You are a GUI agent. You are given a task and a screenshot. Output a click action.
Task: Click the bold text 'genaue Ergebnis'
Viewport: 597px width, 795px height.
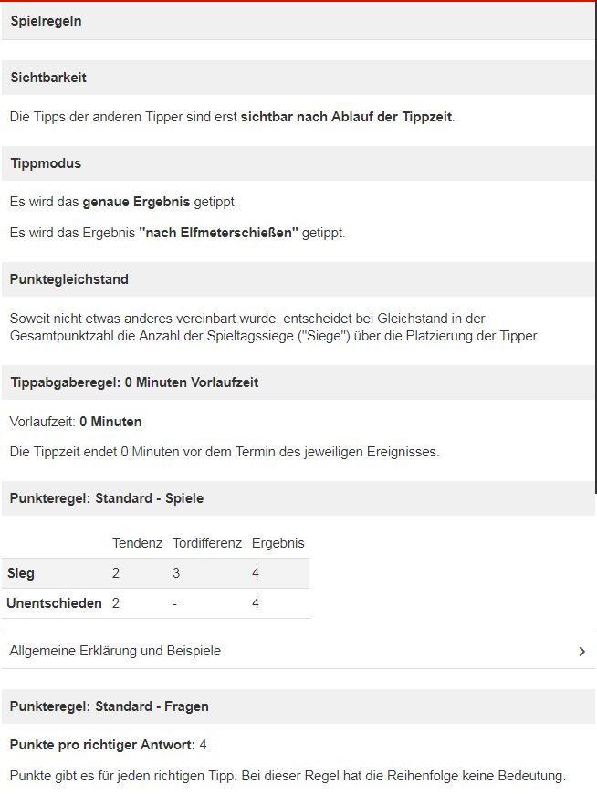coord(136,202)
